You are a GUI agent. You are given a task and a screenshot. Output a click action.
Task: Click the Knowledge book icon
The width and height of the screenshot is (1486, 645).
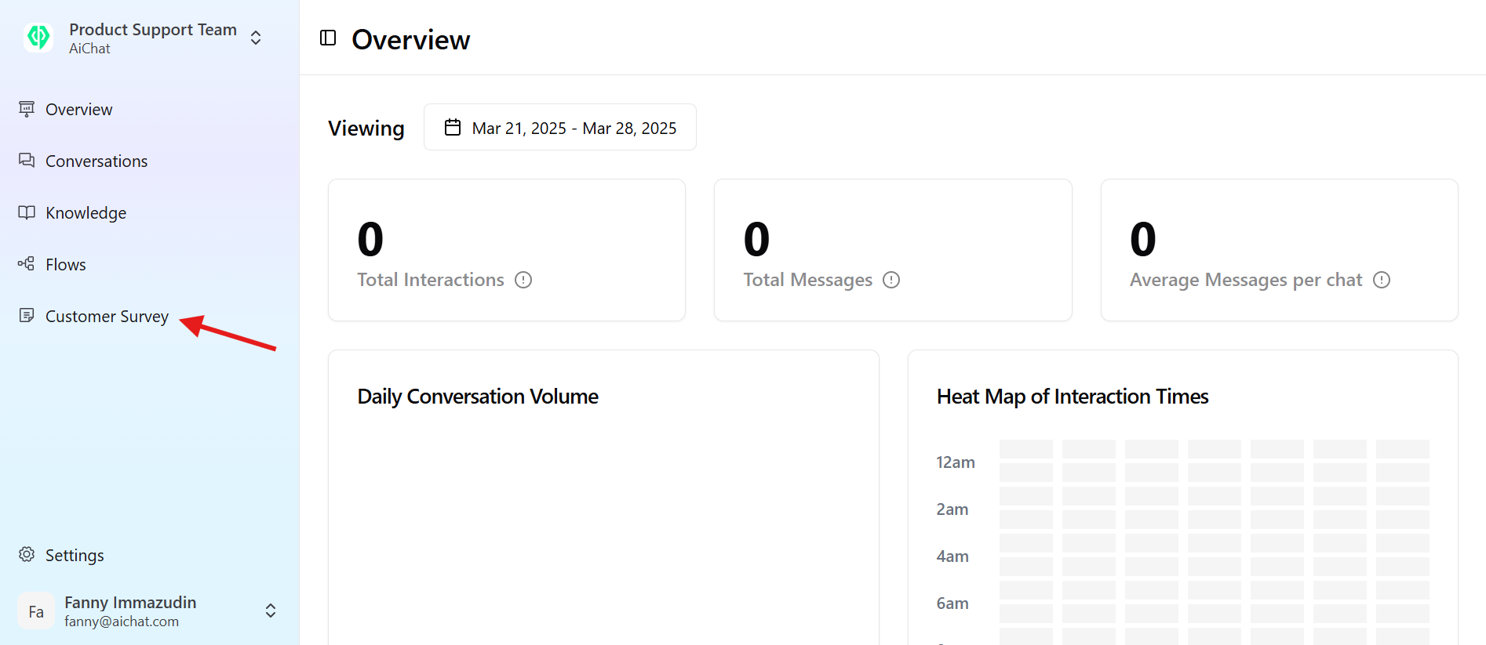tap(27, 212)
